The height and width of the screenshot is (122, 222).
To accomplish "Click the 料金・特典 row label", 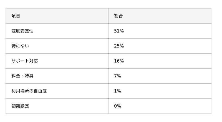I will click(22, 76).
